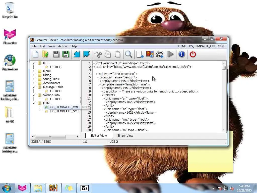The image size is (257, 193).
Task: Add a new resource with page-plus icon
Action: point(140,54)
